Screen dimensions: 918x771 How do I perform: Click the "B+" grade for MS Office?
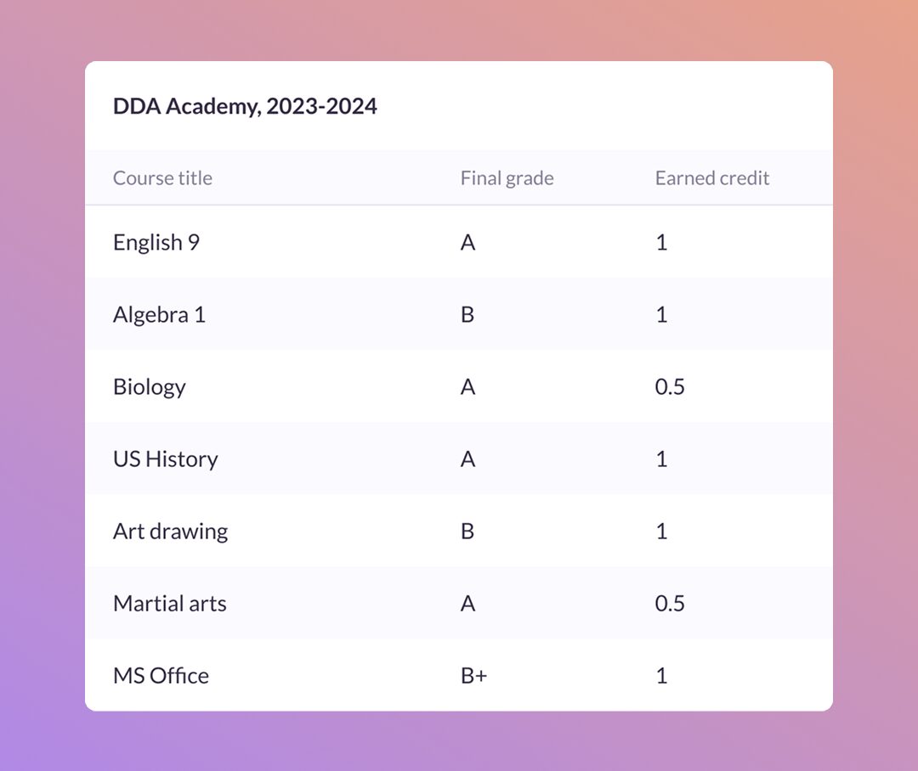click(473, 676)
